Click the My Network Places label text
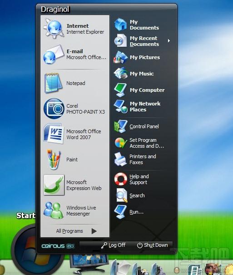 pyautogui.click(x=145, y=106)
